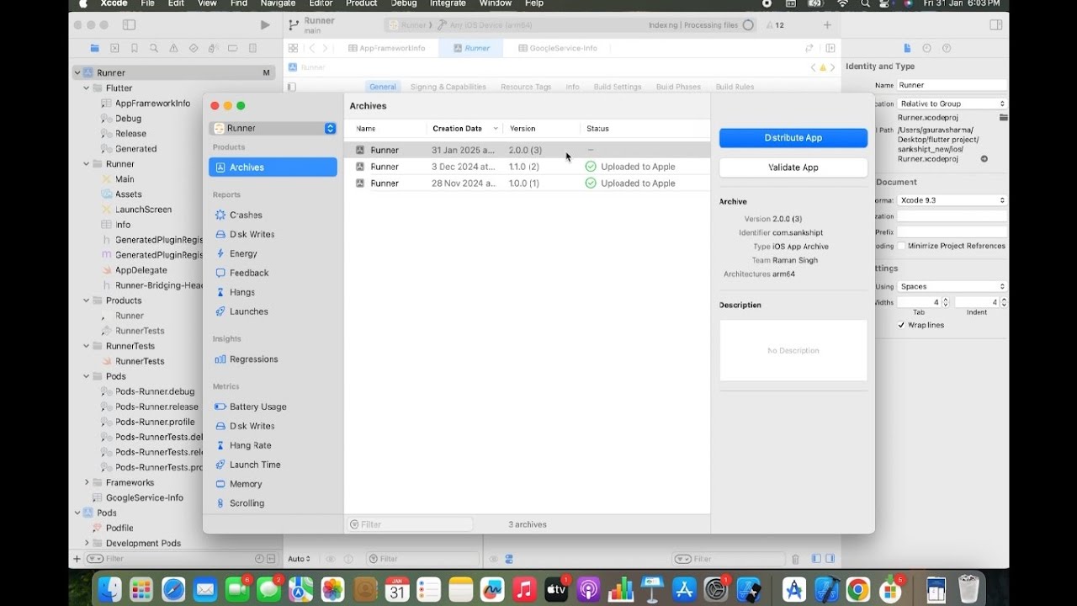This screenshot has width=1077, height=606.
Task: Click the archives Filter field
Action: pyautogui.click(x=411, y=524)
